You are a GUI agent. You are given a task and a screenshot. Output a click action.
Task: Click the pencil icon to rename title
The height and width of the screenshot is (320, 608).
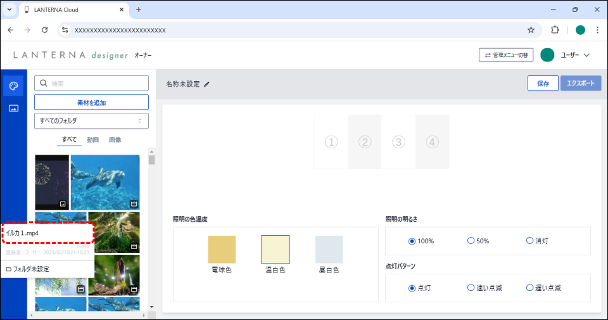point(206,84)
